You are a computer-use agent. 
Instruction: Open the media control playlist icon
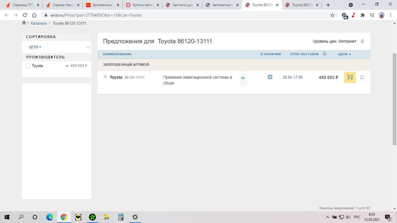[372, 15]
